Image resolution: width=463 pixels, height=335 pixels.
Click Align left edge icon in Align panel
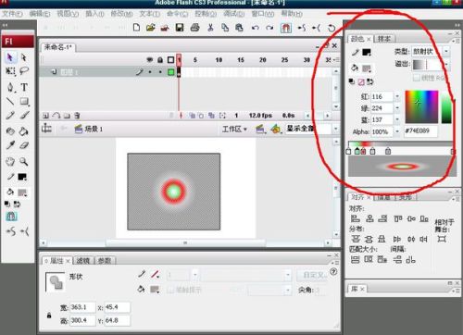click(x=356, y=218)
